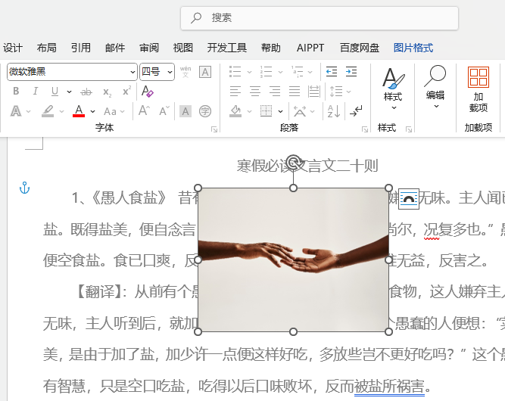505x401 pixels.
Task: Open the Review (审阅) tab
Action: pyautogui.click(x=149, y=48)
